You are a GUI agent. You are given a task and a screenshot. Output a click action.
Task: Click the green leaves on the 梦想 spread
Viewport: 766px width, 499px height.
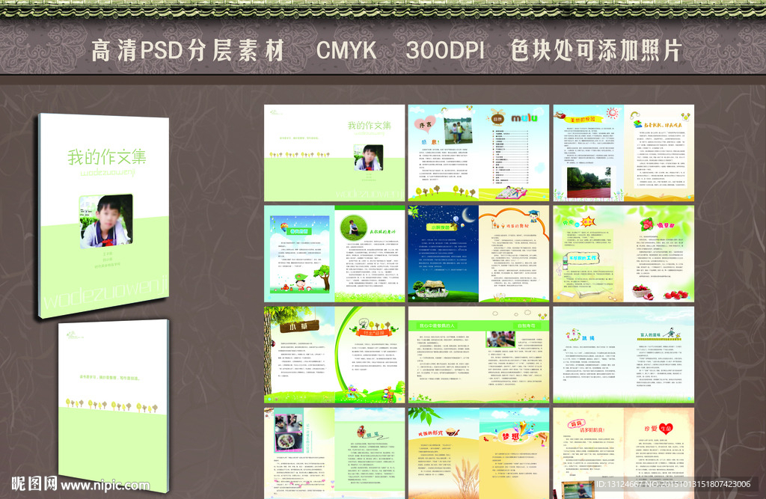tap(425, 416)
